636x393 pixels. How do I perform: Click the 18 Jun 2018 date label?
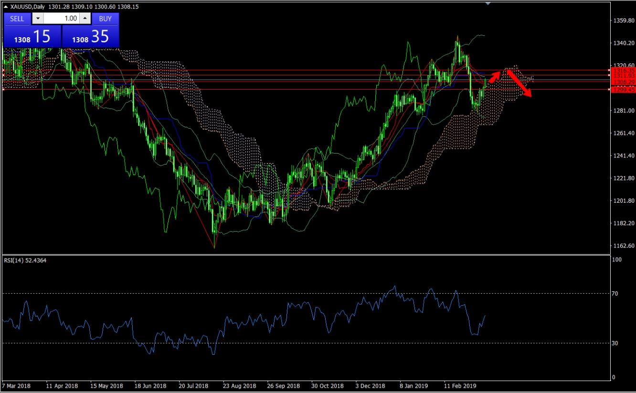[x=151, y=385]
